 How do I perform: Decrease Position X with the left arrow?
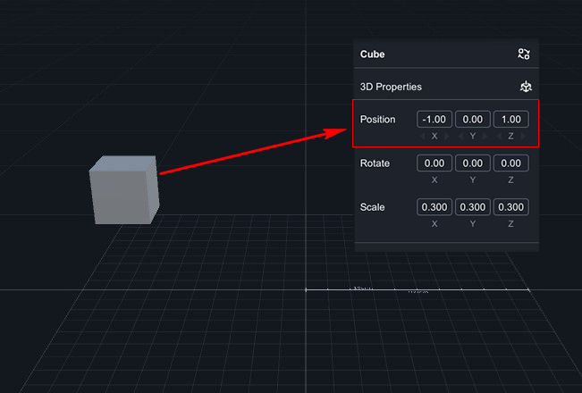tap(424, 136)
